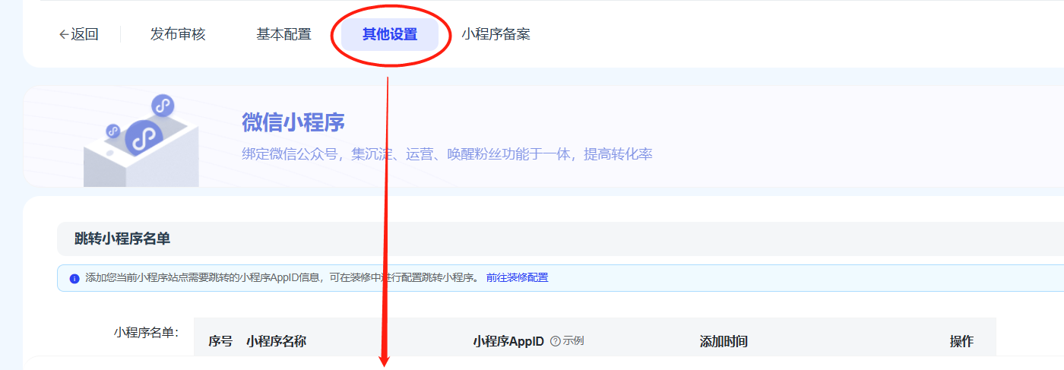Click the 小程序名单 field label

click(146, 332)
